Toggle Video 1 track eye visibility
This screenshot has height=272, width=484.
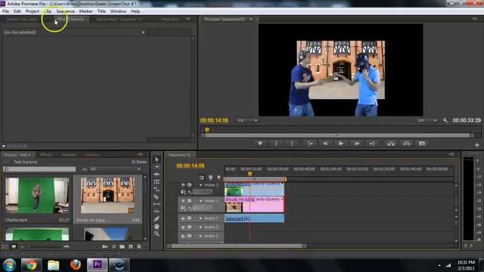pyautogui.click(x=183, y=201)
